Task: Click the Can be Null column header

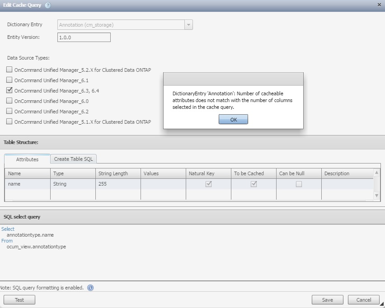Action: click(299, 173)
